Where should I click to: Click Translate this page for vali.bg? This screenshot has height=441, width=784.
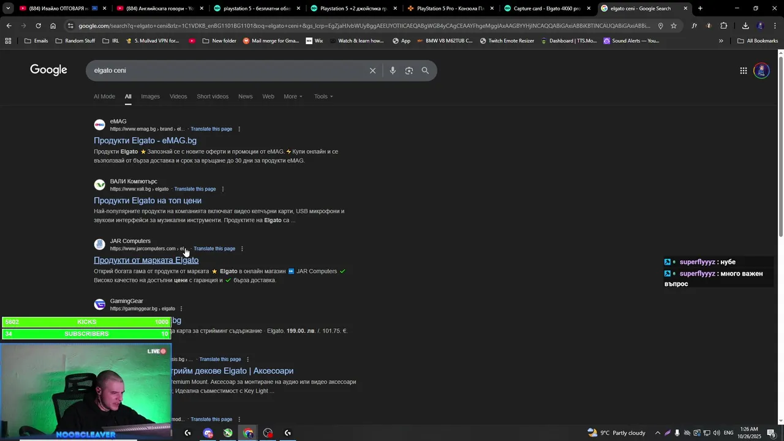pyautogui.click(x=195, y=189)
